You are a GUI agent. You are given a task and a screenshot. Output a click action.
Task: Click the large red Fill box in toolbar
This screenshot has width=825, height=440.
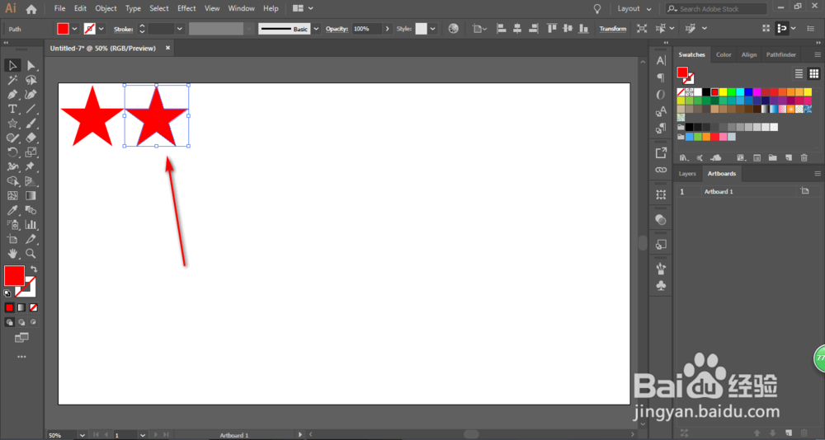14,275
